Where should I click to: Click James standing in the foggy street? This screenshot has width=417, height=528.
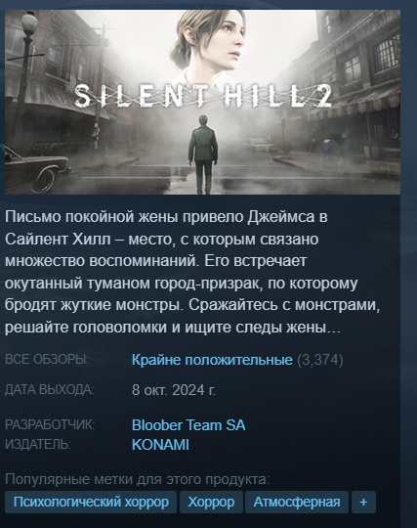click(202, 154)
